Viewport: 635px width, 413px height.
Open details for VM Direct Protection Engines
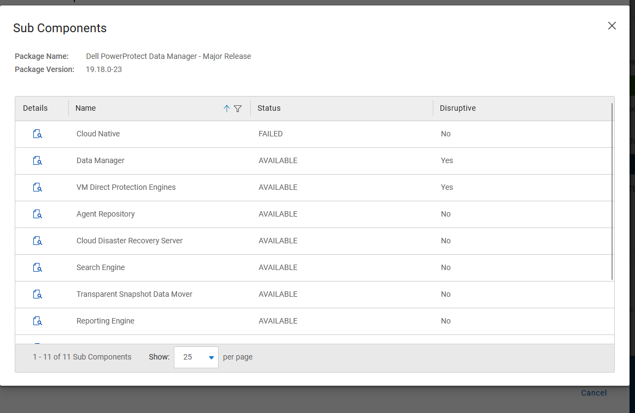point(37,188)
